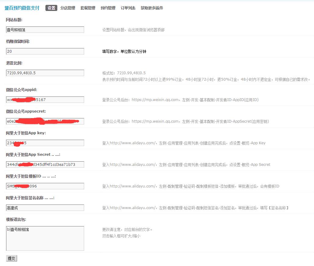Select the 退款比例 text field
This screenshot has width=314, height=266.
coord(45,73)
